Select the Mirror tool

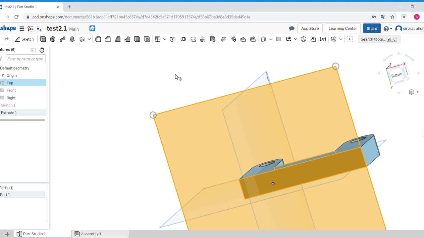click(173, 39)
